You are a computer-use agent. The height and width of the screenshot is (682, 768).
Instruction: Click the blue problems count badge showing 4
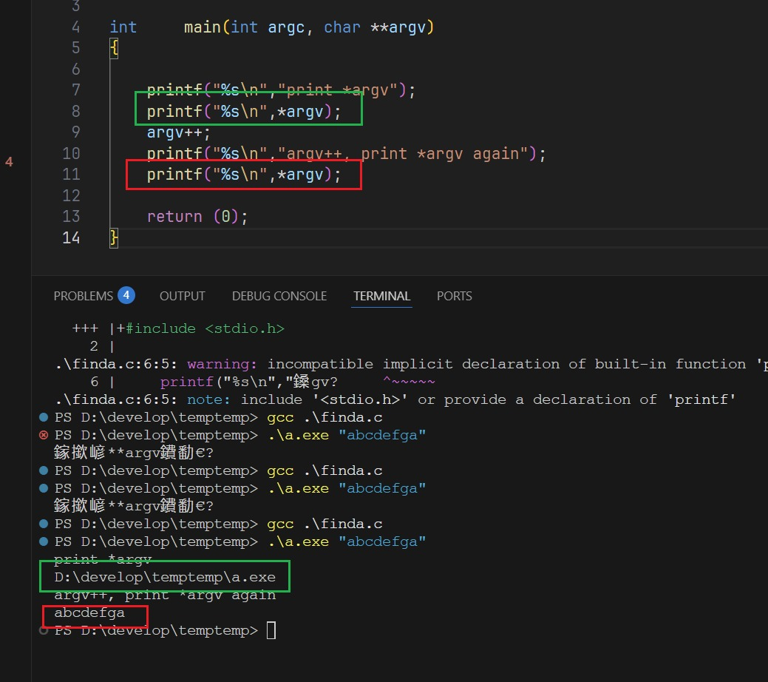pos(126,295)
